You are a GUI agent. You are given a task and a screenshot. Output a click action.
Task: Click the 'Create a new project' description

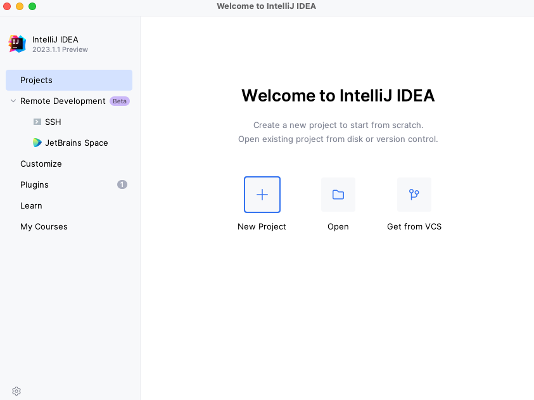coord(338,125)
